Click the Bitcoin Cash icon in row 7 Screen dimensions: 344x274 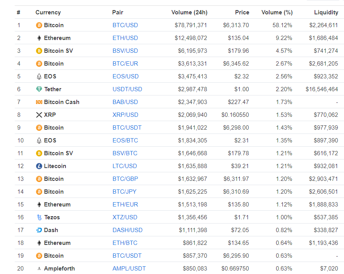pos(39,102)
